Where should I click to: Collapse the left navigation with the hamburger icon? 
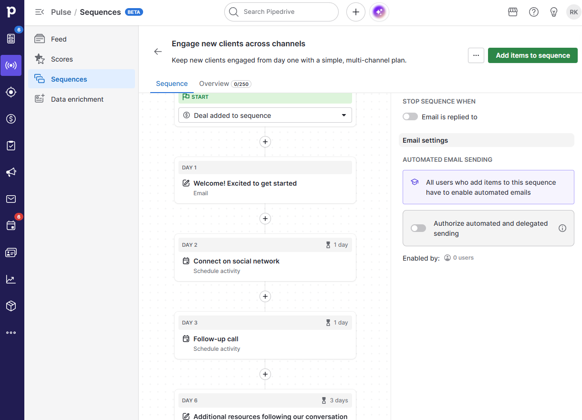40,12
